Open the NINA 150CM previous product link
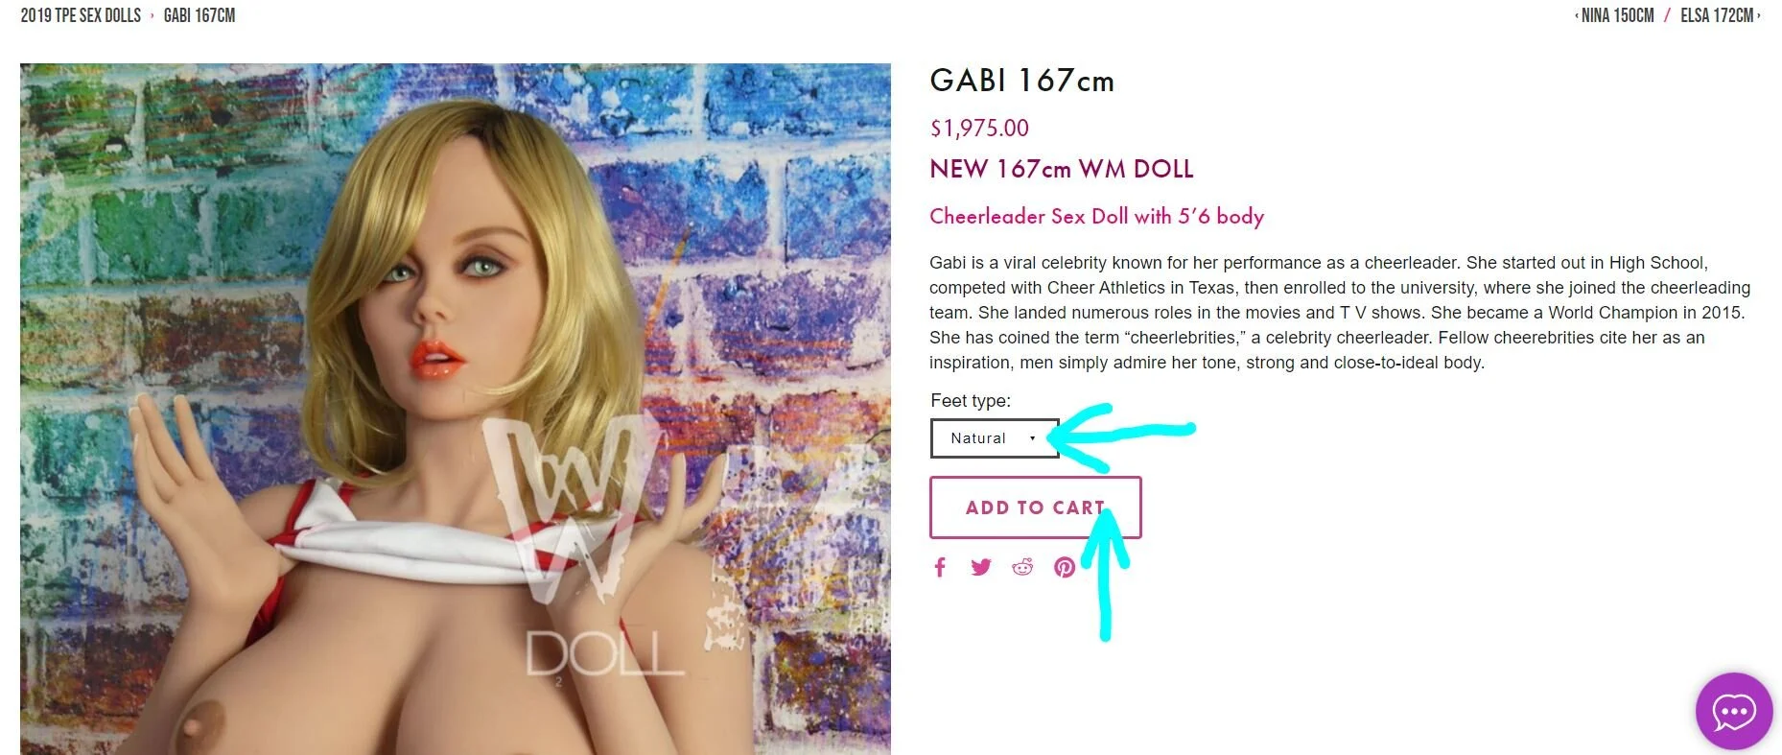The width and height of the screenshot is (1782, 755). pos(1617,15)
